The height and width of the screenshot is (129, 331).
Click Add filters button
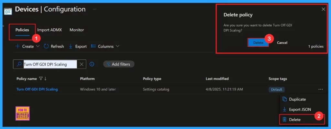[119, 64]
